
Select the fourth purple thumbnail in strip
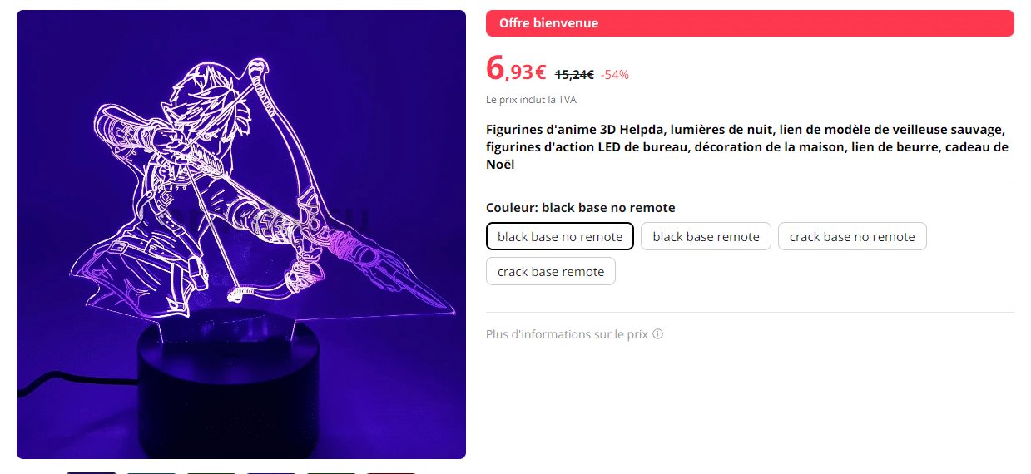[271, 472]
